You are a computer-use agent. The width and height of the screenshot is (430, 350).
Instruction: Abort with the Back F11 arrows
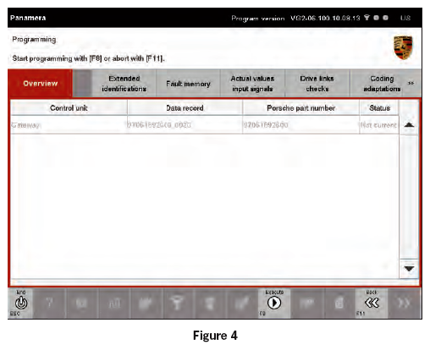[372, 303]
